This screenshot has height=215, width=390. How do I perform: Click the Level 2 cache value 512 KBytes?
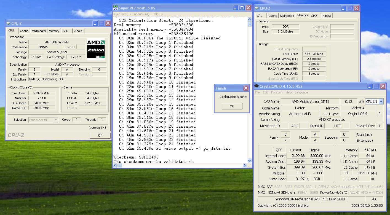[93, 103]
